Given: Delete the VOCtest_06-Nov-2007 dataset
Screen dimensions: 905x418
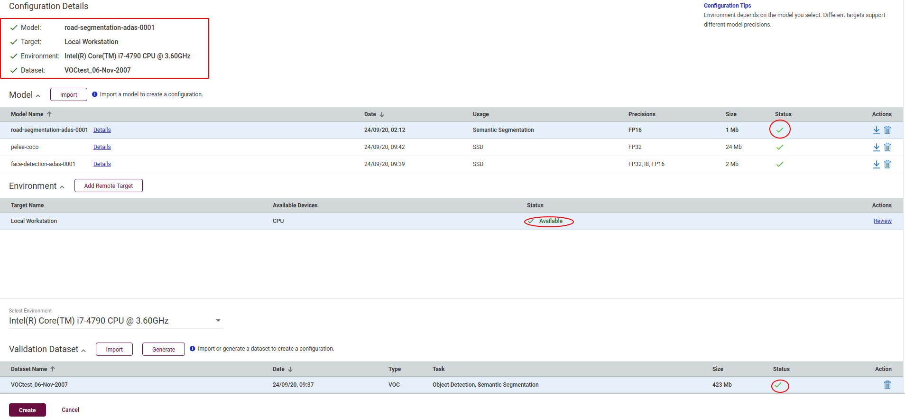Looking at the screenshot, I should pyautogui.click(x=887, y=385).
